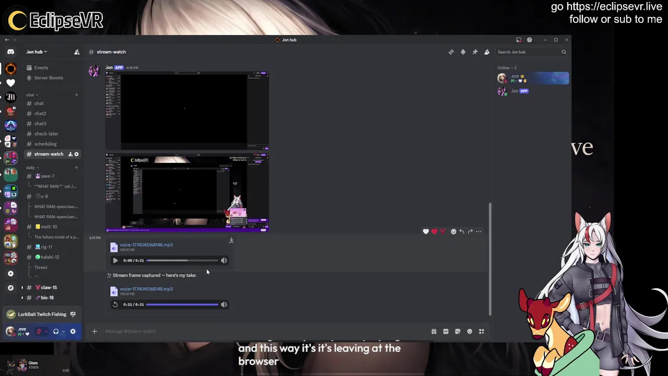
Task: Play the first voice mp3 clip
Action: tap(115, 260)
